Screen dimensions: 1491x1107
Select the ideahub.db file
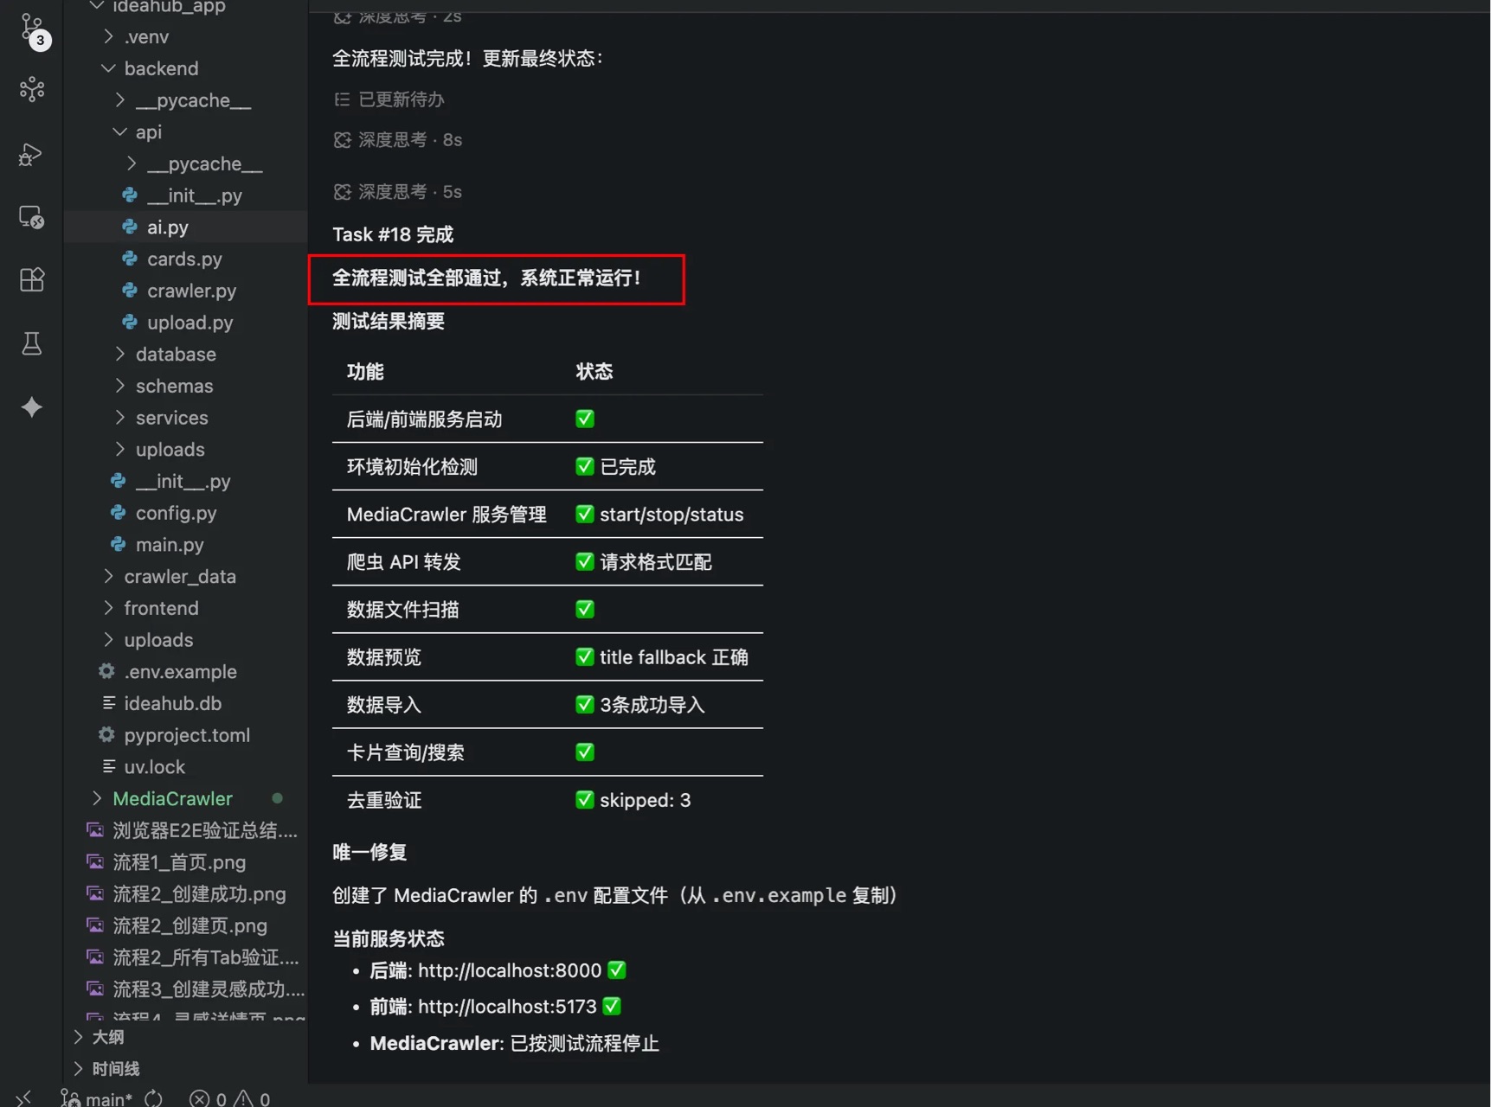click(x=172, y=703)
